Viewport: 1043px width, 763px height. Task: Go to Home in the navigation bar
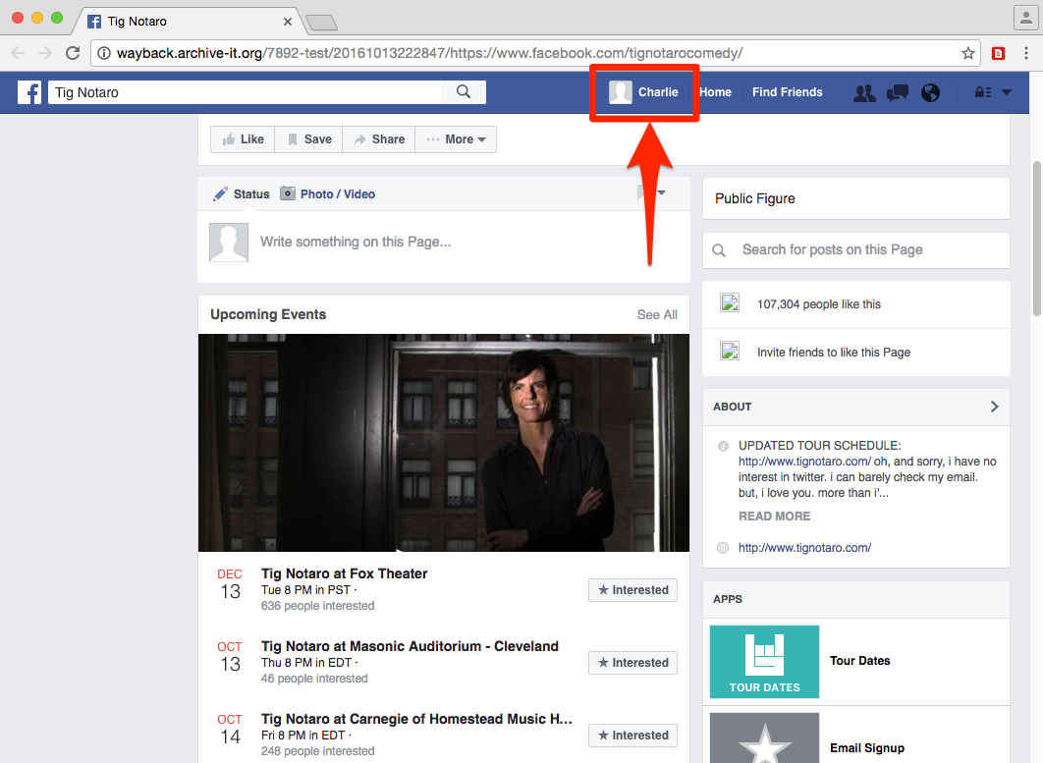click(x=715, y=92)
